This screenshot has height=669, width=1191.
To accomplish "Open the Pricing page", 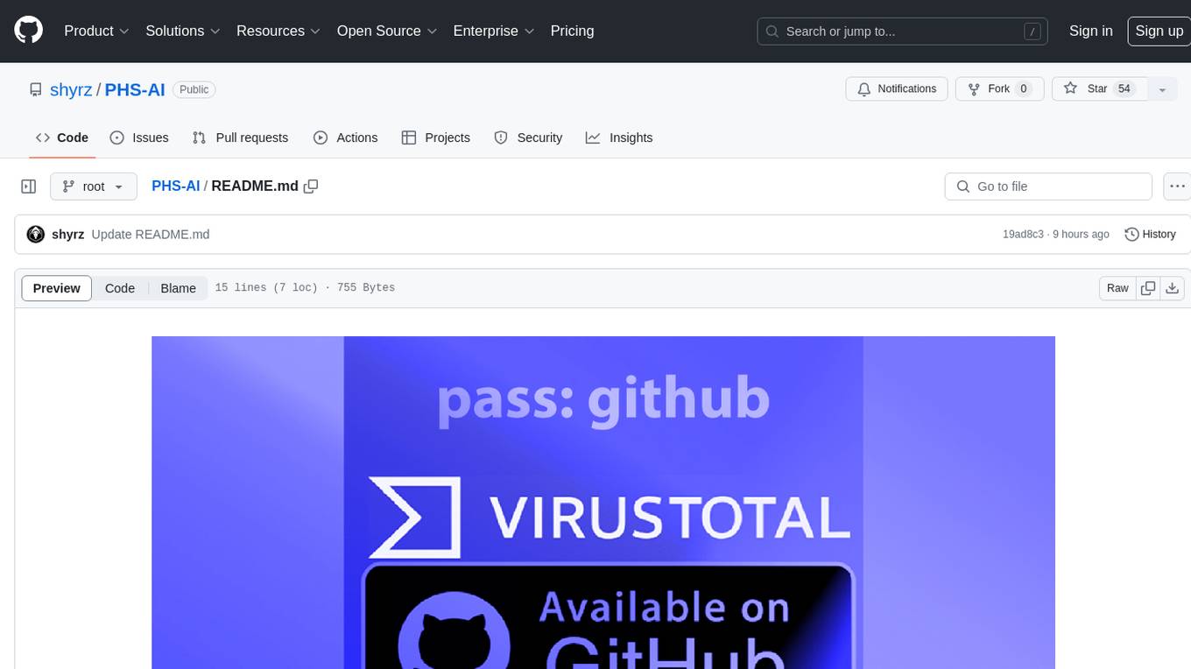I will pos(572,31).
